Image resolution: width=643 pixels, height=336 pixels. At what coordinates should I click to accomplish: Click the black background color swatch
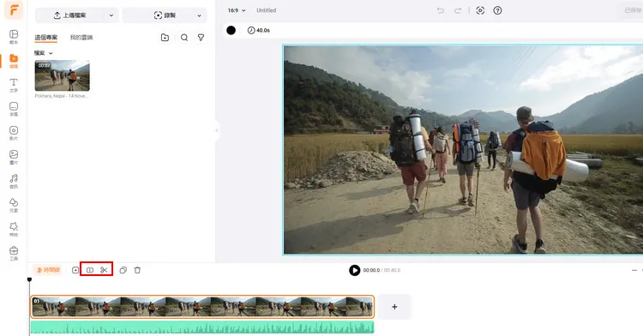point(231,30)
